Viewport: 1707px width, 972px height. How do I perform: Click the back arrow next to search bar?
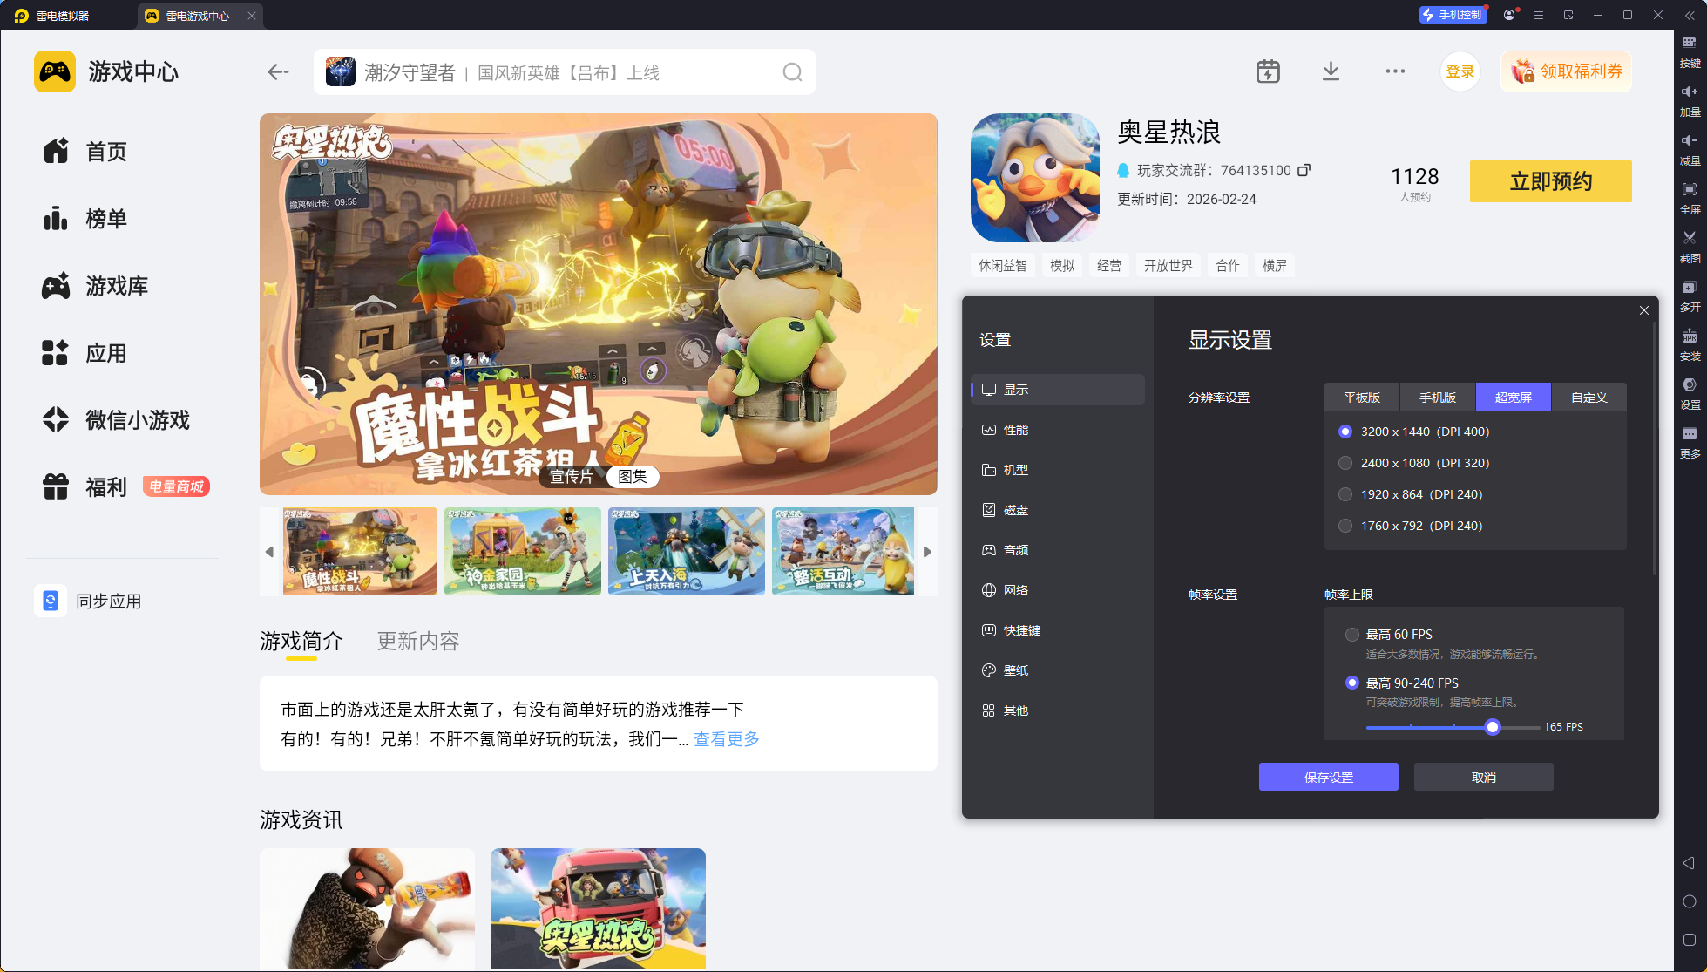point(278,72)
